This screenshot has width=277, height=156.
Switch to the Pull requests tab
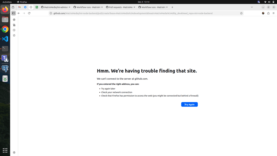pos(120,7)
